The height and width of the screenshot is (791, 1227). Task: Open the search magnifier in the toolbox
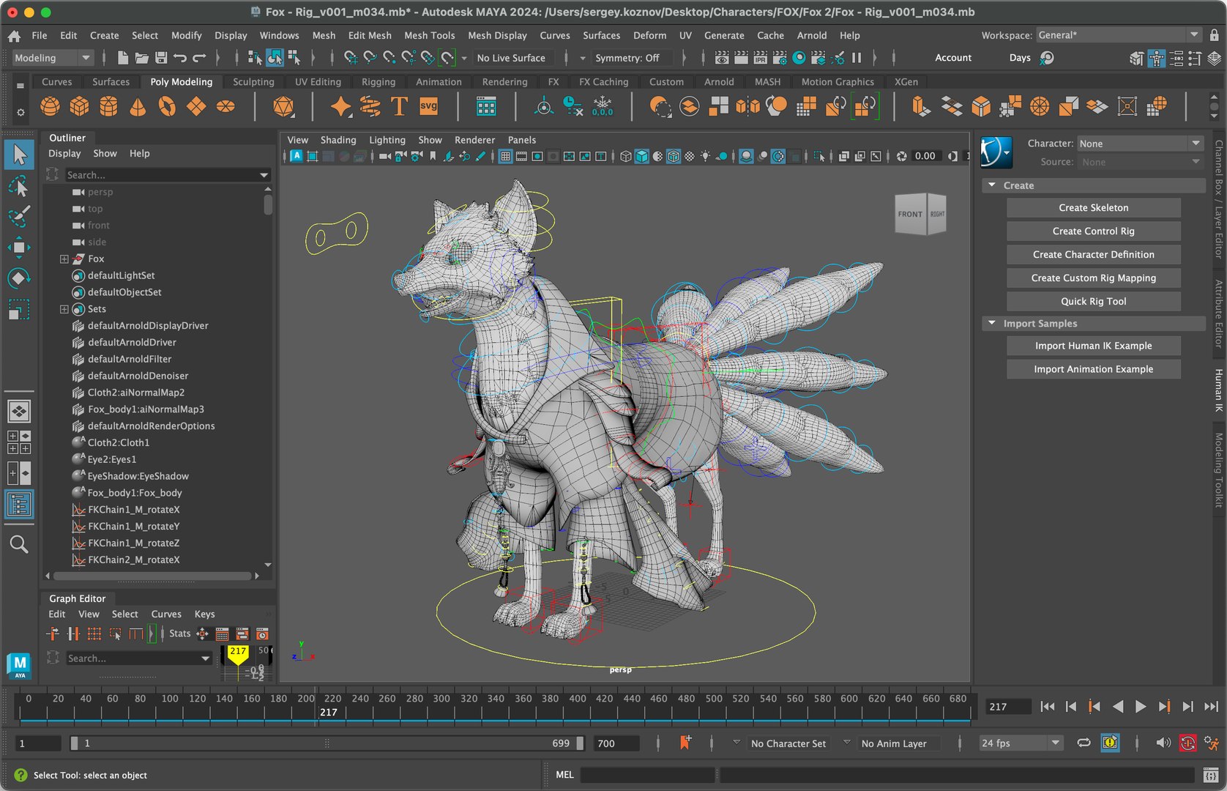[19, 544]
